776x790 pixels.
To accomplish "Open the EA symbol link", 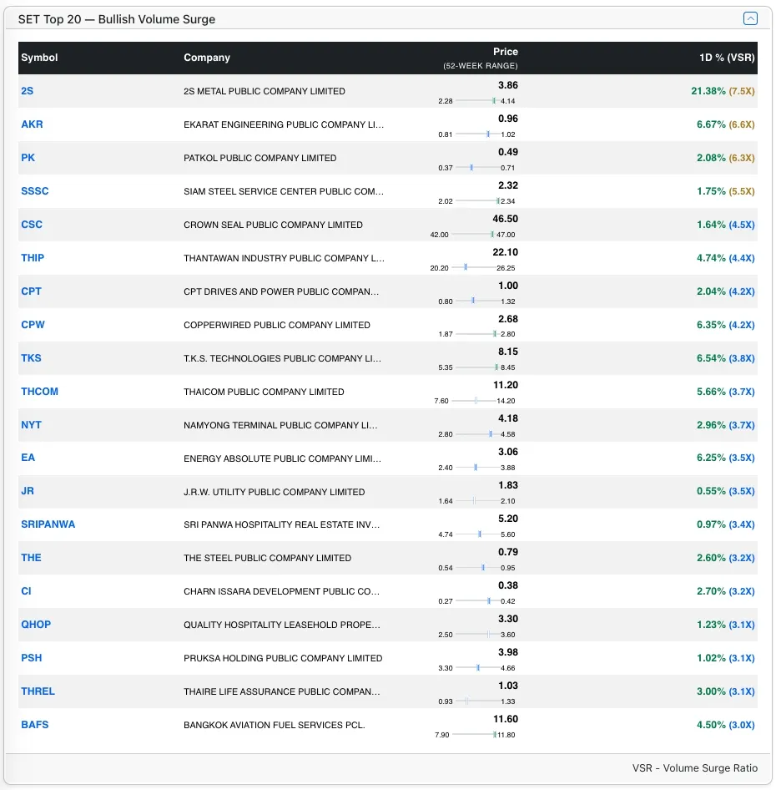I will pos(28,458).
